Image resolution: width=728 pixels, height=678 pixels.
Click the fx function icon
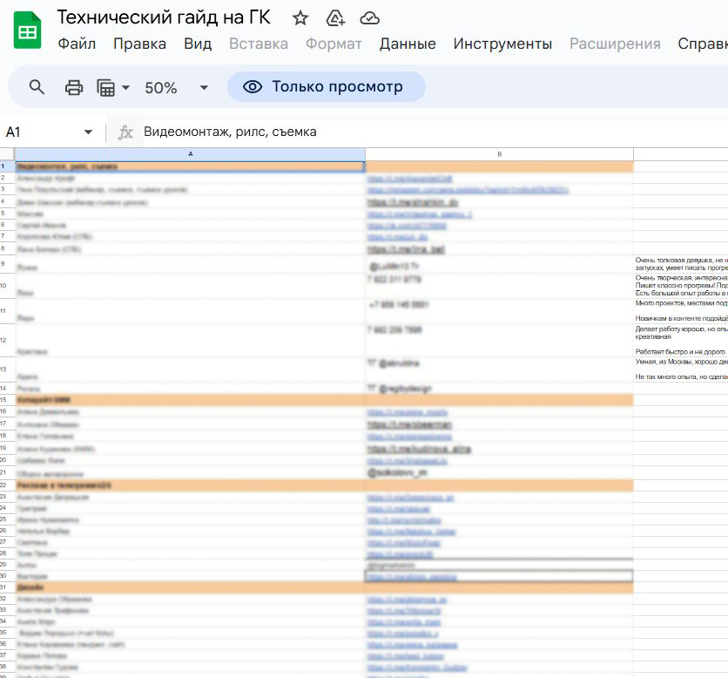(x=125, y=132)
